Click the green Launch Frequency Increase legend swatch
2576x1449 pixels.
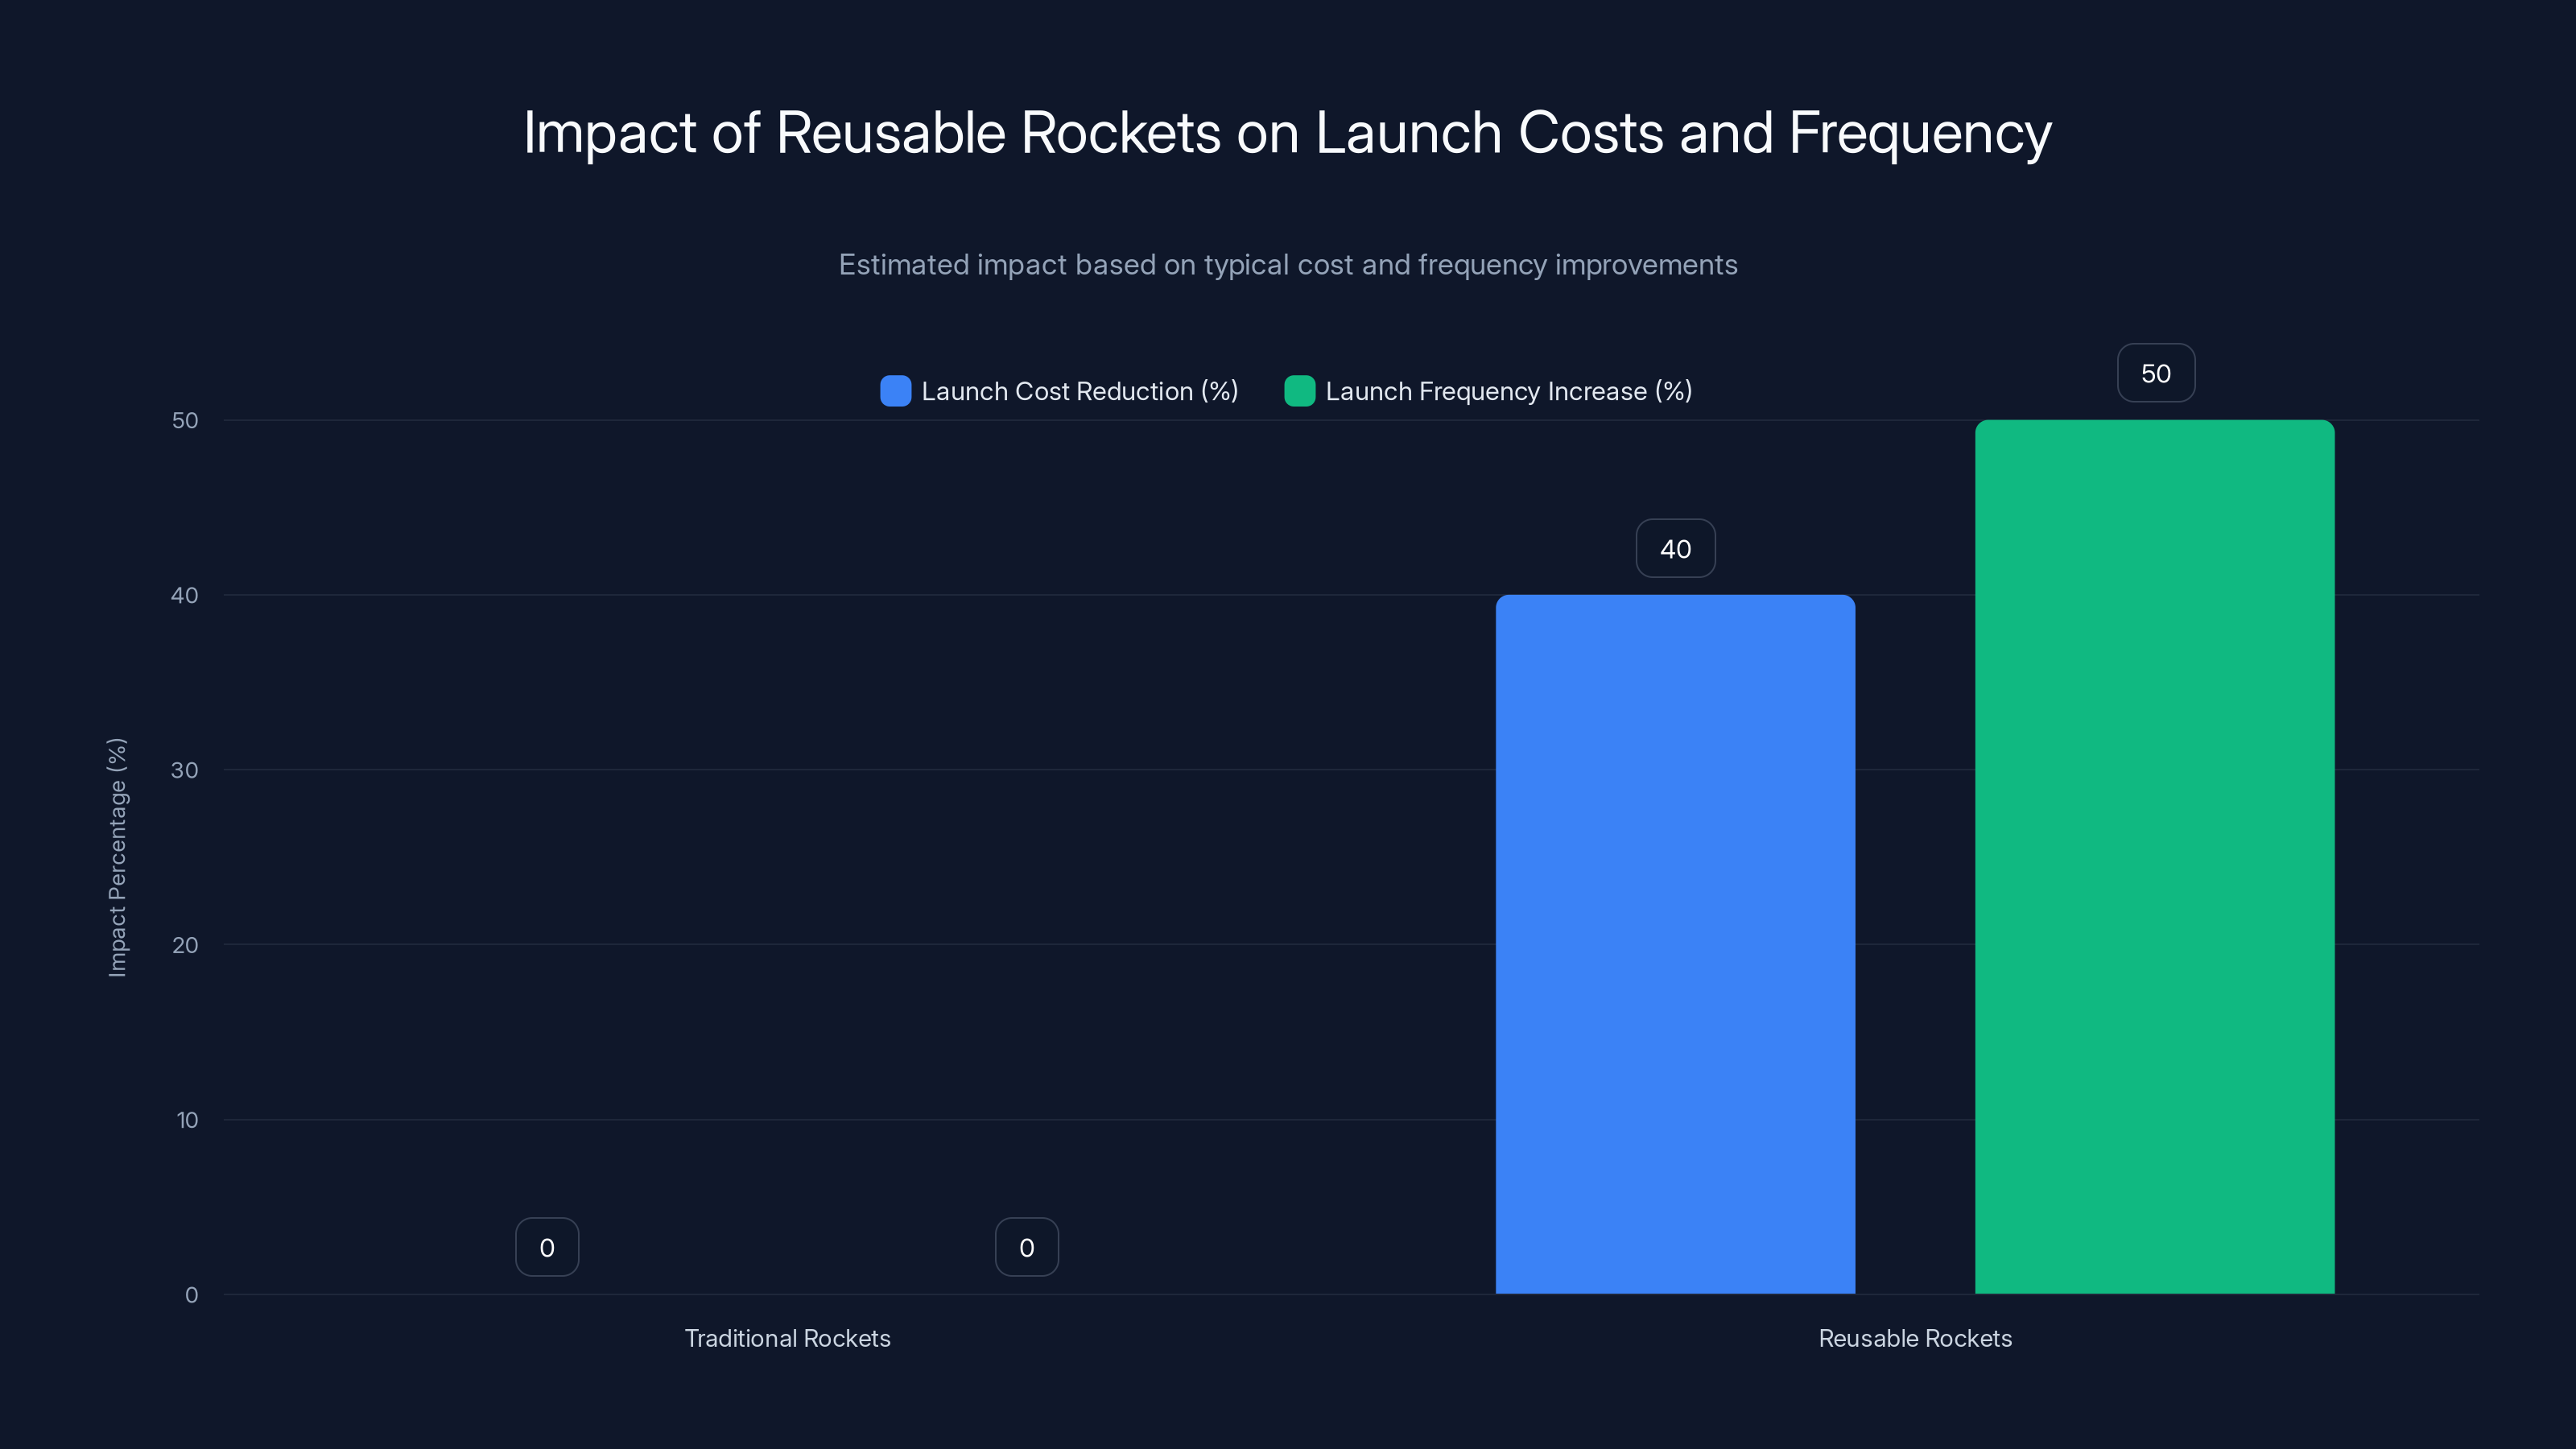1299,391
